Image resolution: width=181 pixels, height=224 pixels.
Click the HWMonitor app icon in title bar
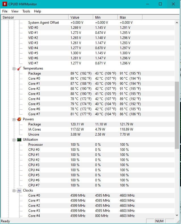pos(5,4)
